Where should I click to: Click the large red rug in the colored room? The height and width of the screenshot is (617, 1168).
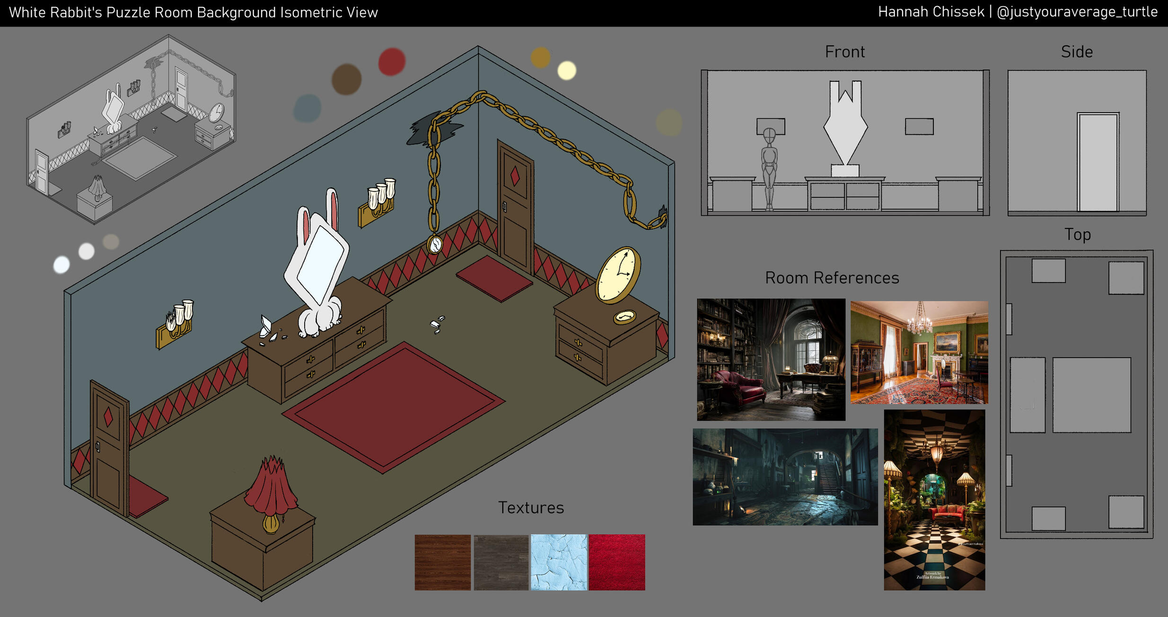(x=394, y=407)
